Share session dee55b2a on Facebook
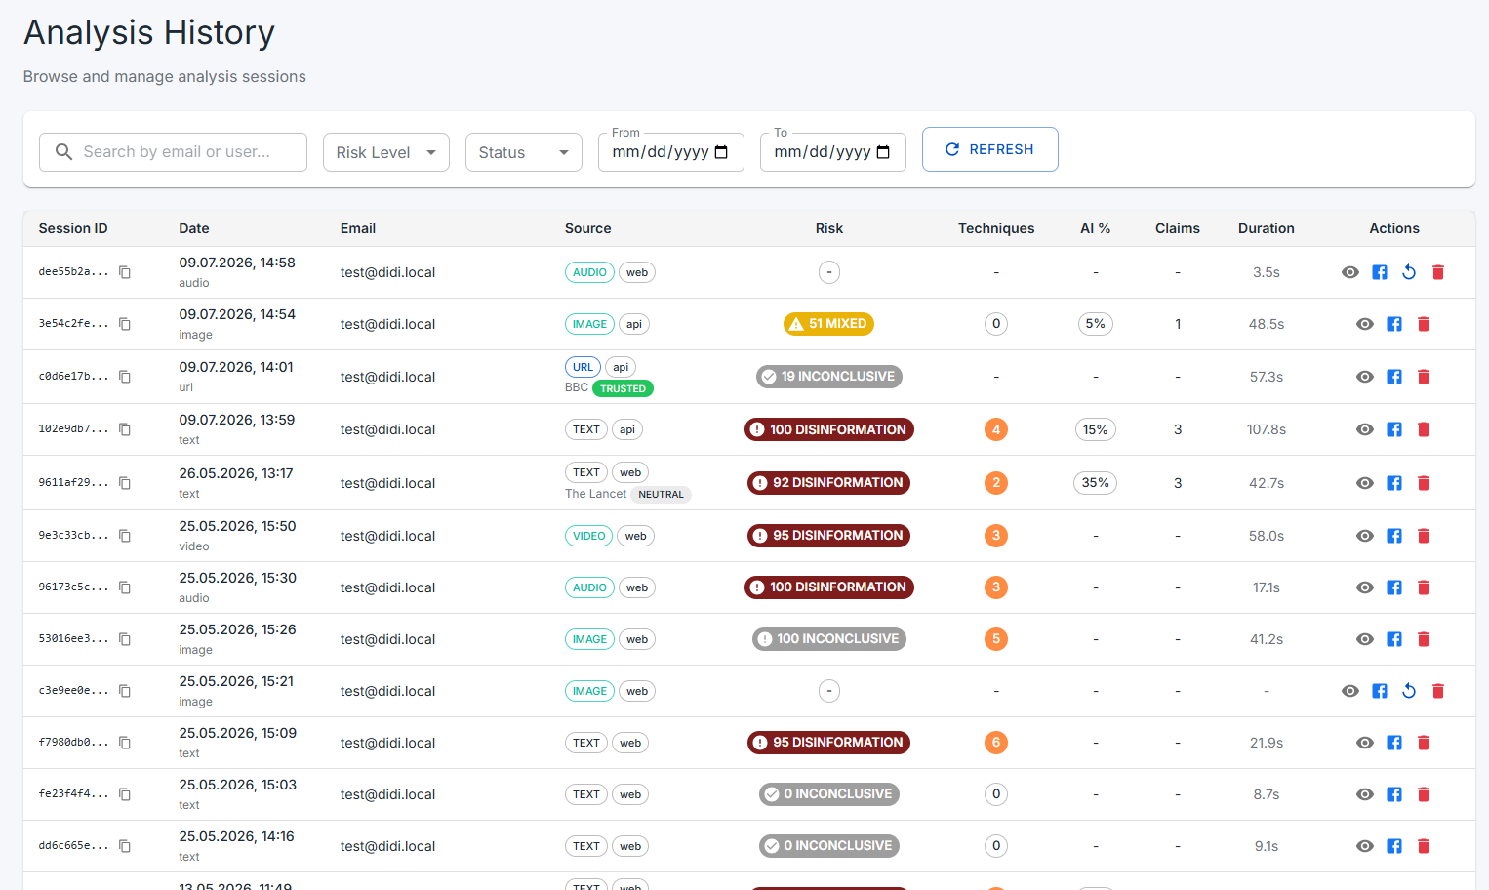This screenshot has height=890, width=1489. tap(1380, 272)
